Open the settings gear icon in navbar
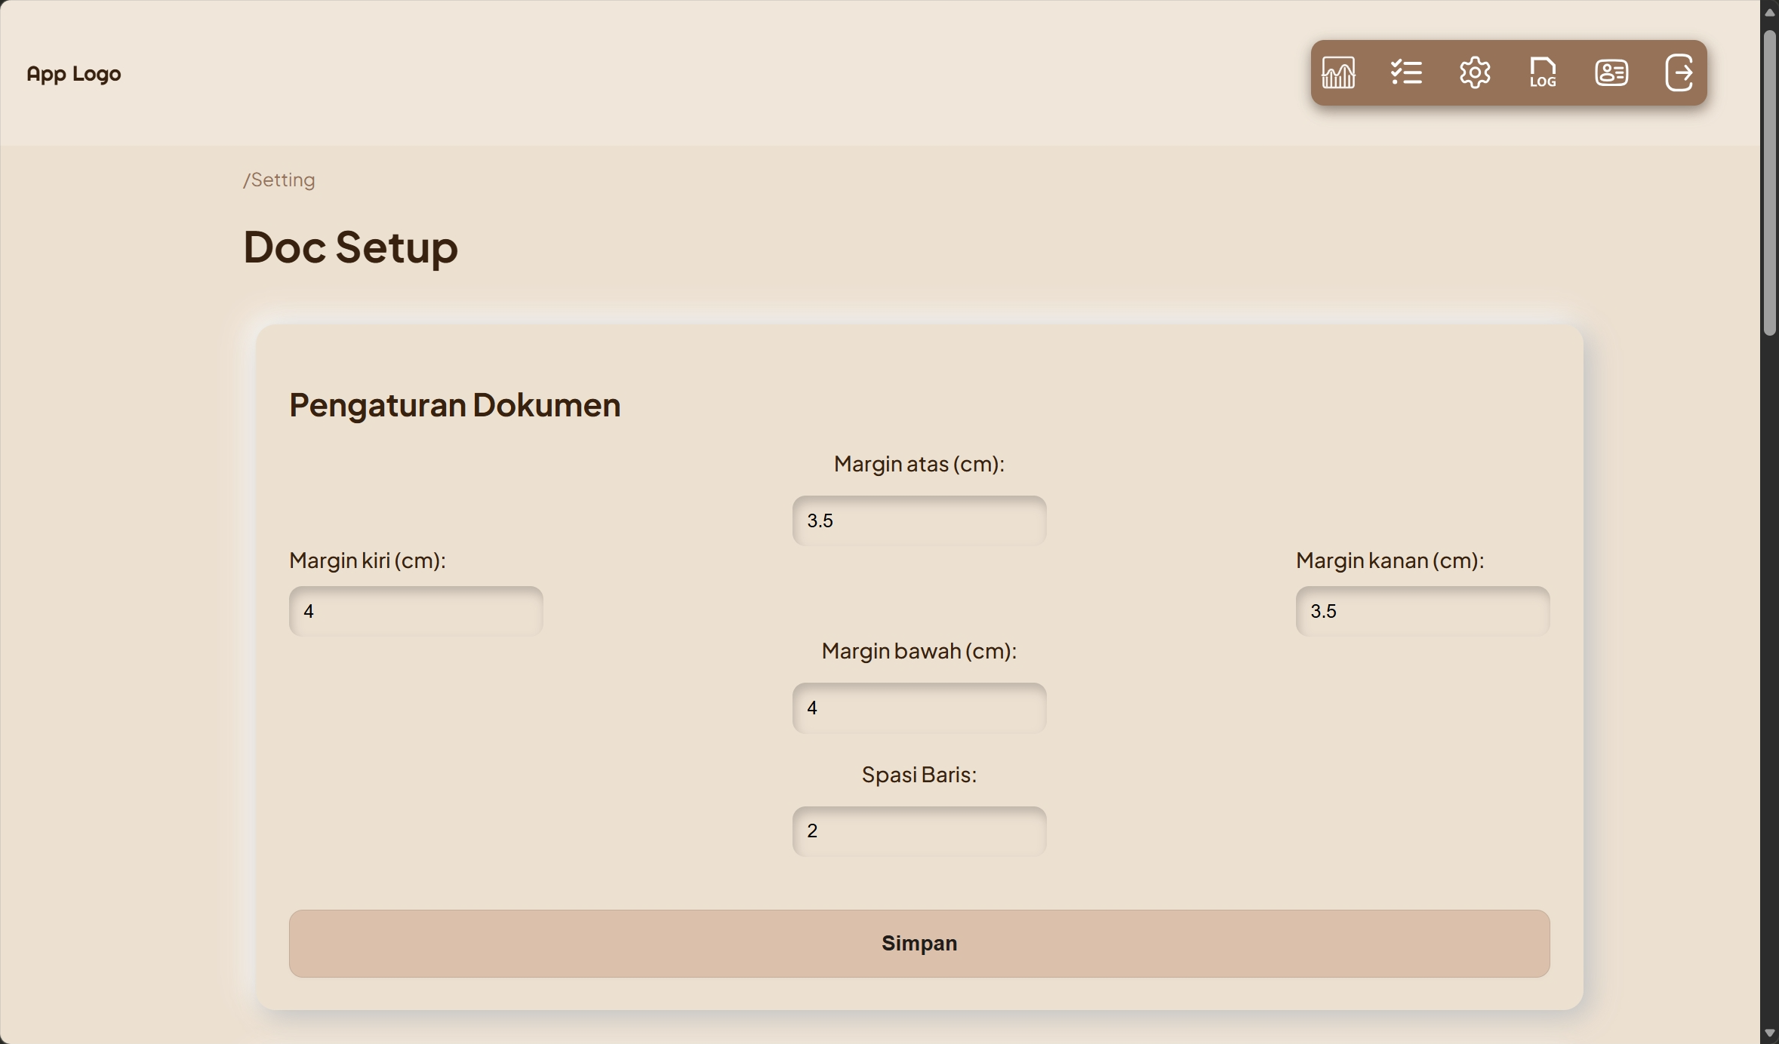The width and height of the screenshot is (1779, 1044). (1475, 73)
